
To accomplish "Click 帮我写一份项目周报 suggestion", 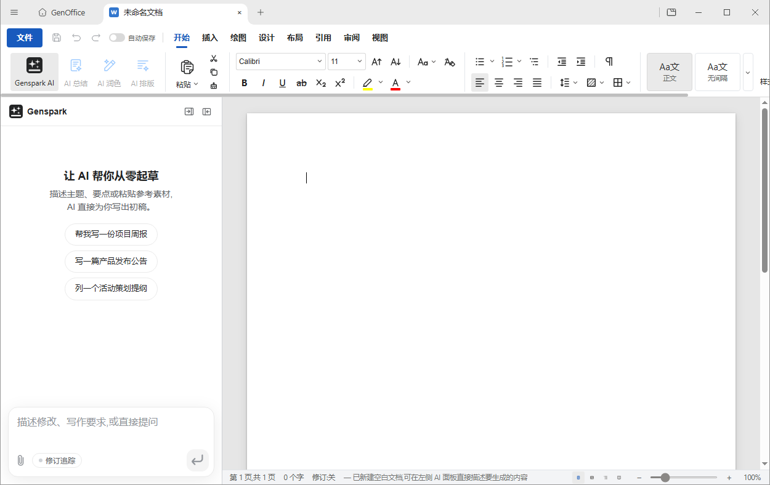I will 111,234.
